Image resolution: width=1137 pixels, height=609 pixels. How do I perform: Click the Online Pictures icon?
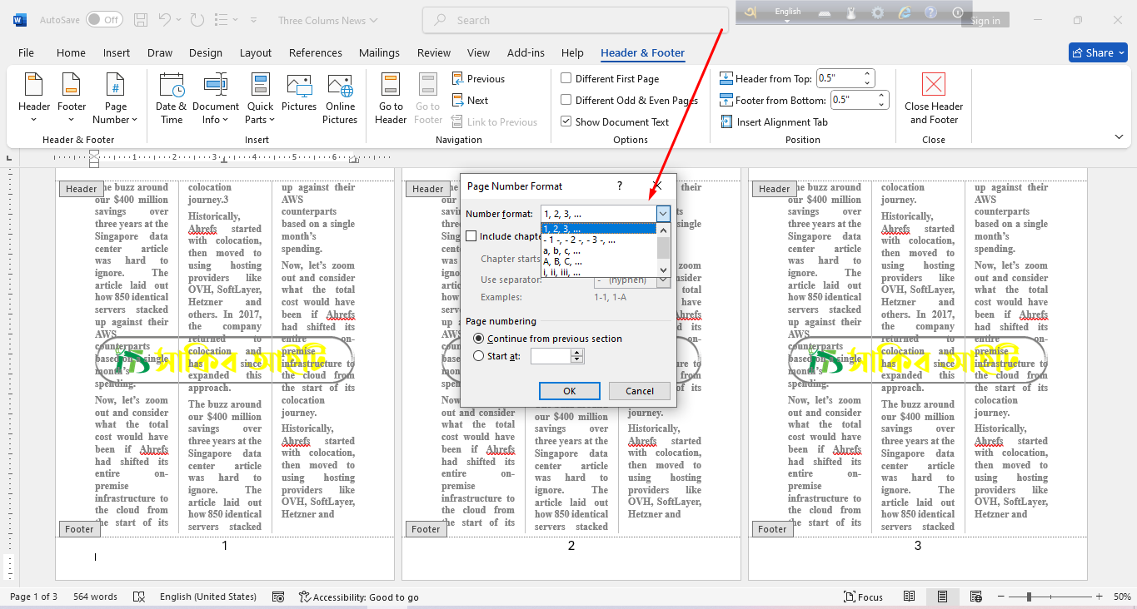click(340, 87)
